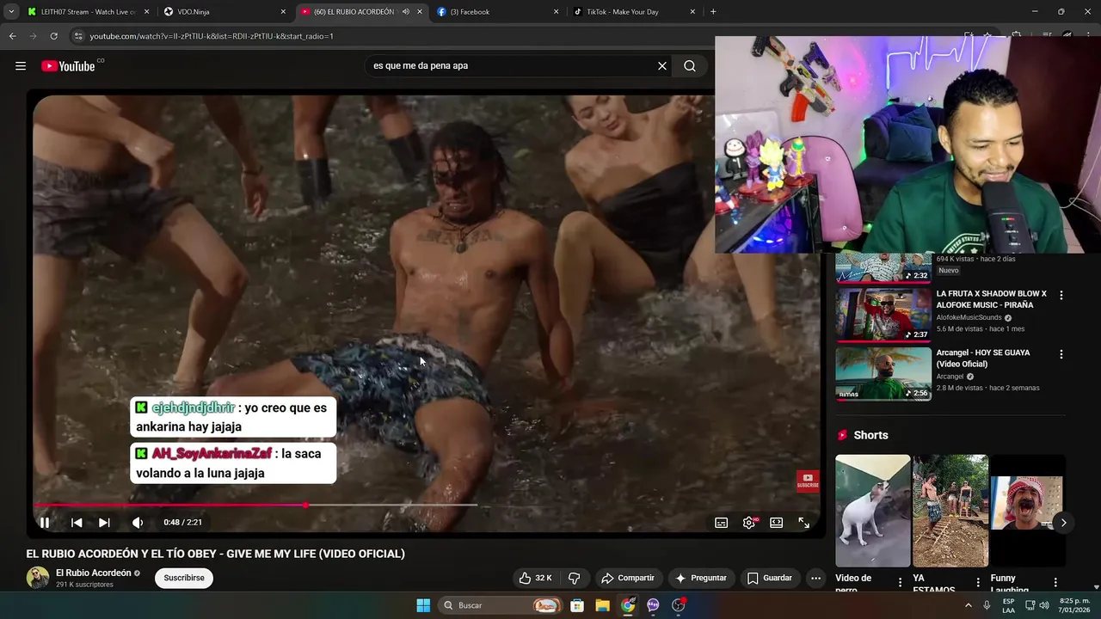Toggle subtitles/closed captions button
The width and height of the screenshot is (1101, 619).
[x=722, y=523]
